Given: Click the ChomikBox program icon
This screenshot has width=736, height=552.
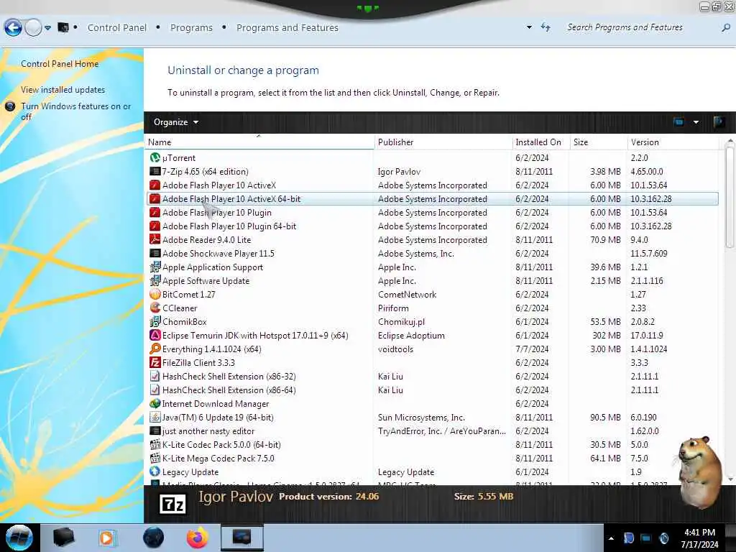Looking at the screenshot, I should 155,321.
